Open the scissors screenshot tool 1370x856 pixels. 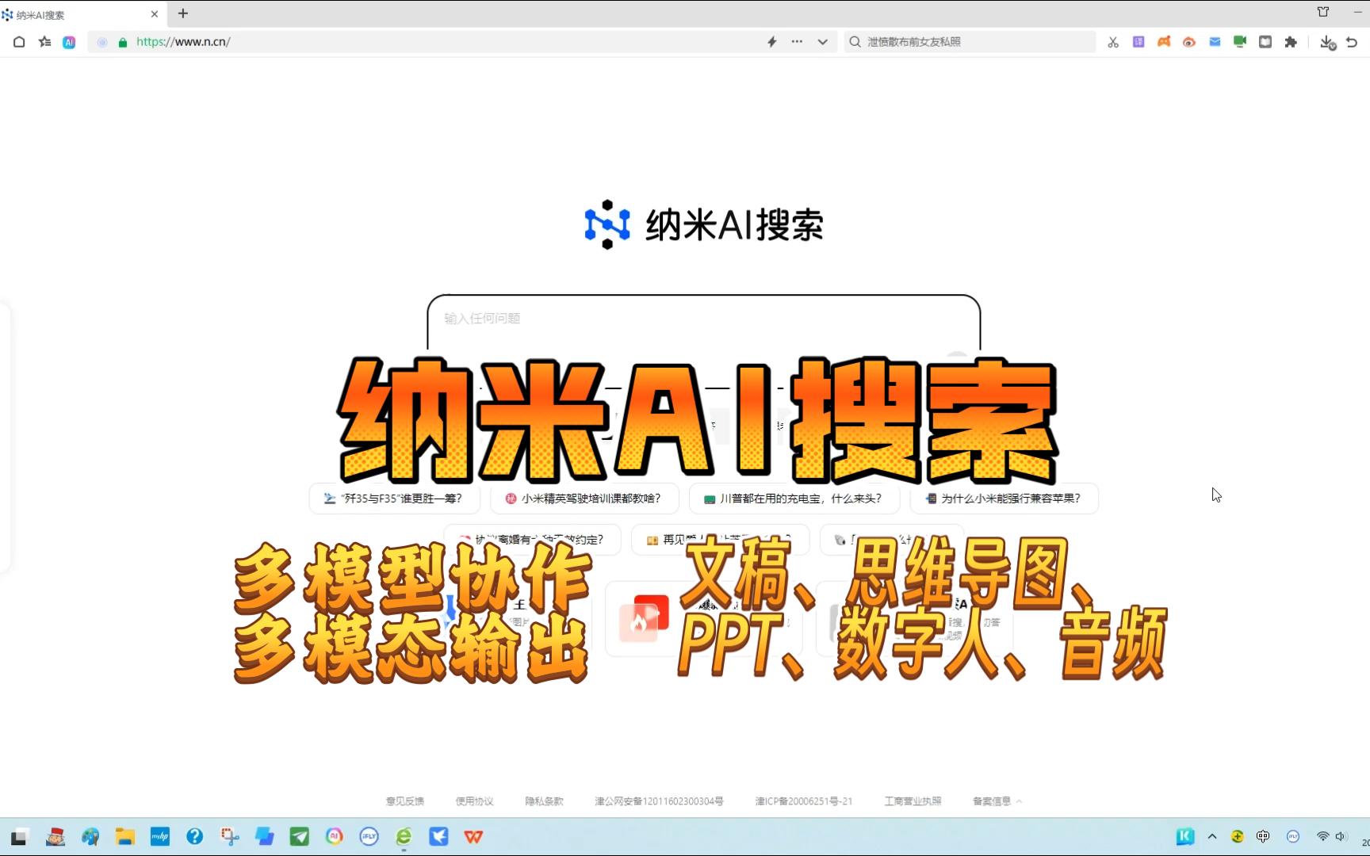click(x=1113, y=42)
